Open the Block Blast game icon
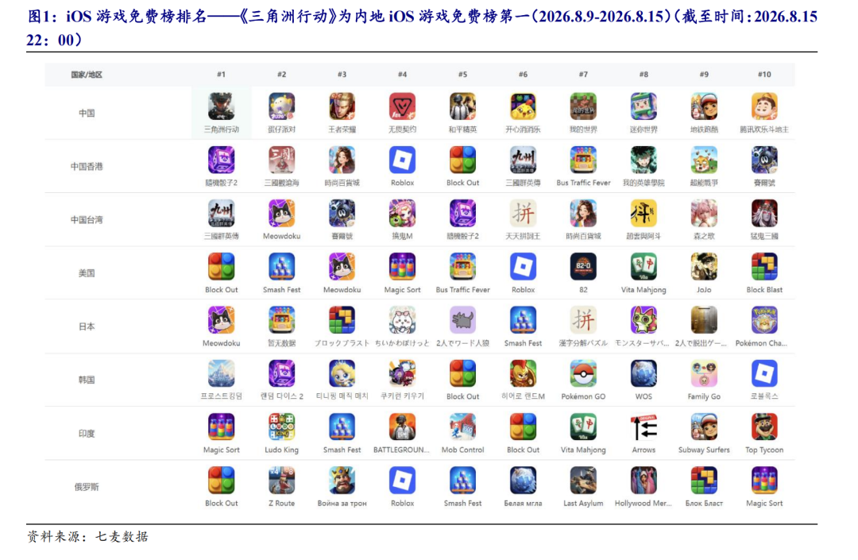Screen dimensions: 858x560 [x=764, y=266]
